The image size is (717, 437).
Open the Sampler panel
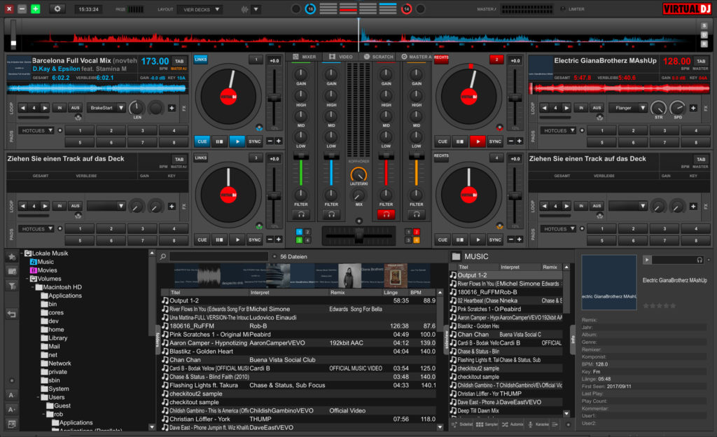click(490, 425)
